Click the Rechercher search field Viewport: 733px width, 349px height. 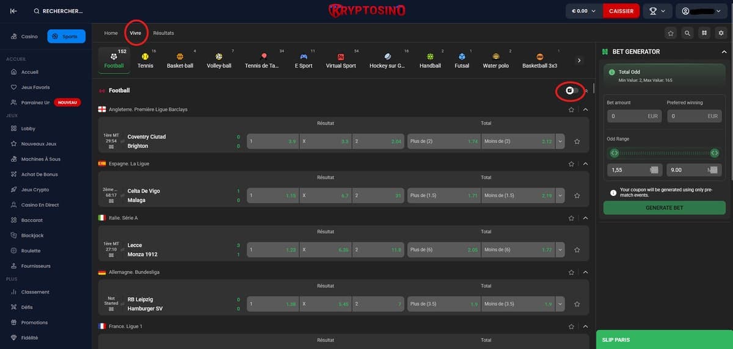tap(58, 11)
